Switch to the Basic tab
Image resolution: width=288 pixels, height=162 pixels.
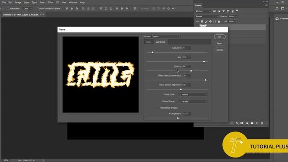pos(148,42)
